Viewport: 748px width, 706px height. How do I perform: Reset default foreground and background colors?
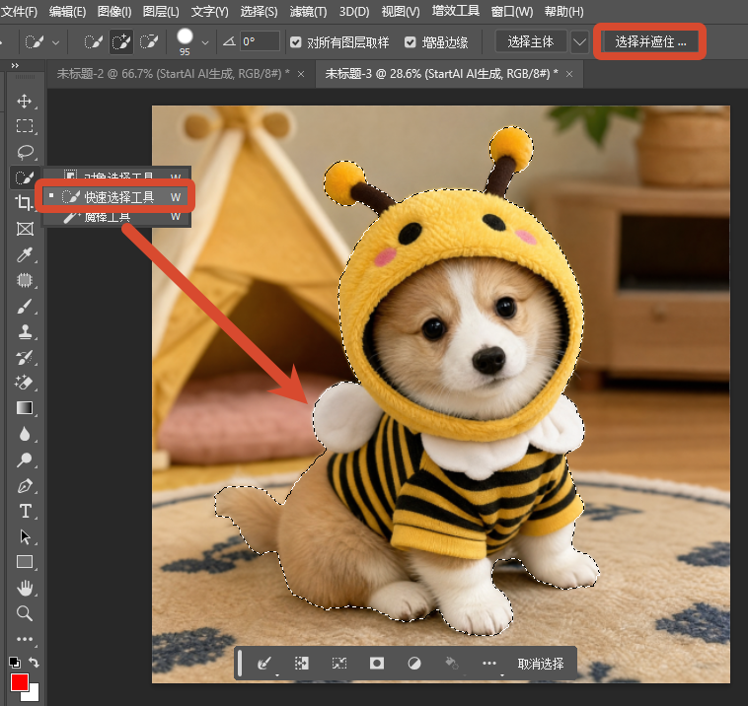coord(15,663)
